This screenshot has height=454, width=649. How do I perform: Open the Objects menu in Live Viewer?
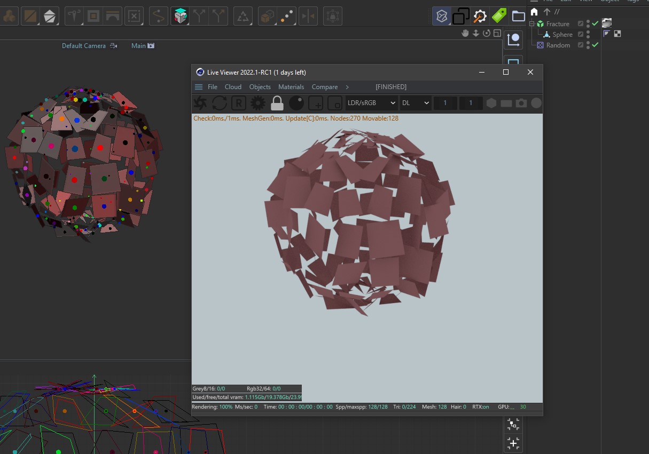coord(260,87)
